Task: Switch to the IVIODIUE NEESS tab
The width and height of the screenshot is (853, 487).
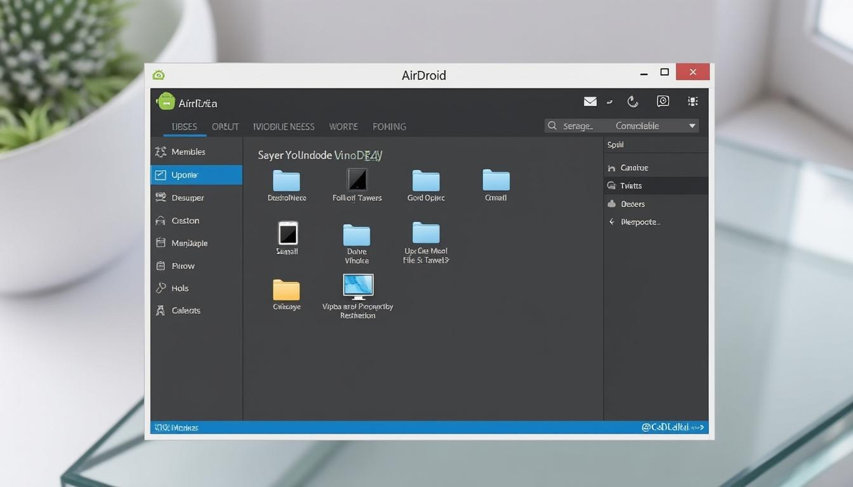Action: (284, 127)
